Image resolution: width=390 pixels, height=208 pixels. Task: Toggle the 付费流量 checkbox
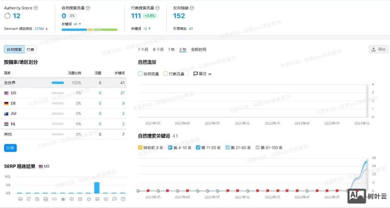(x=165, y=74)
